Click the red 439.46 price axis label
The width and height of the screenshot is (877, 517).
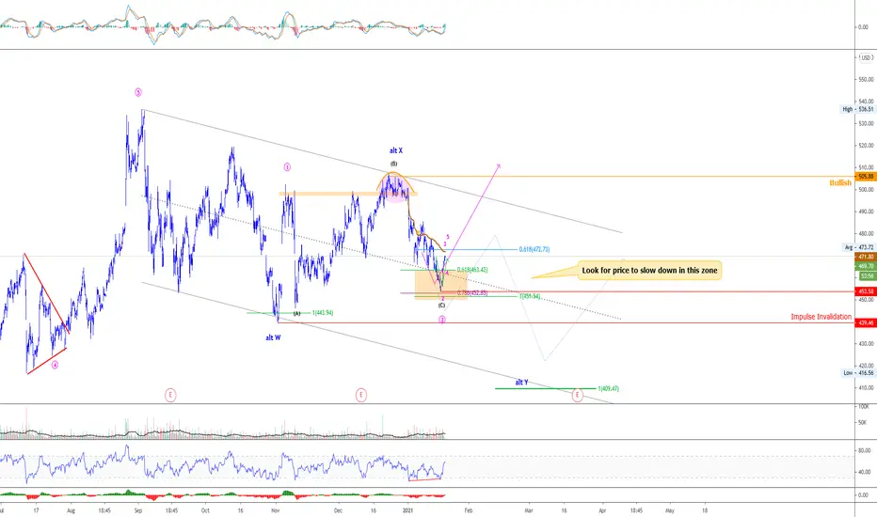pos(866,323)
